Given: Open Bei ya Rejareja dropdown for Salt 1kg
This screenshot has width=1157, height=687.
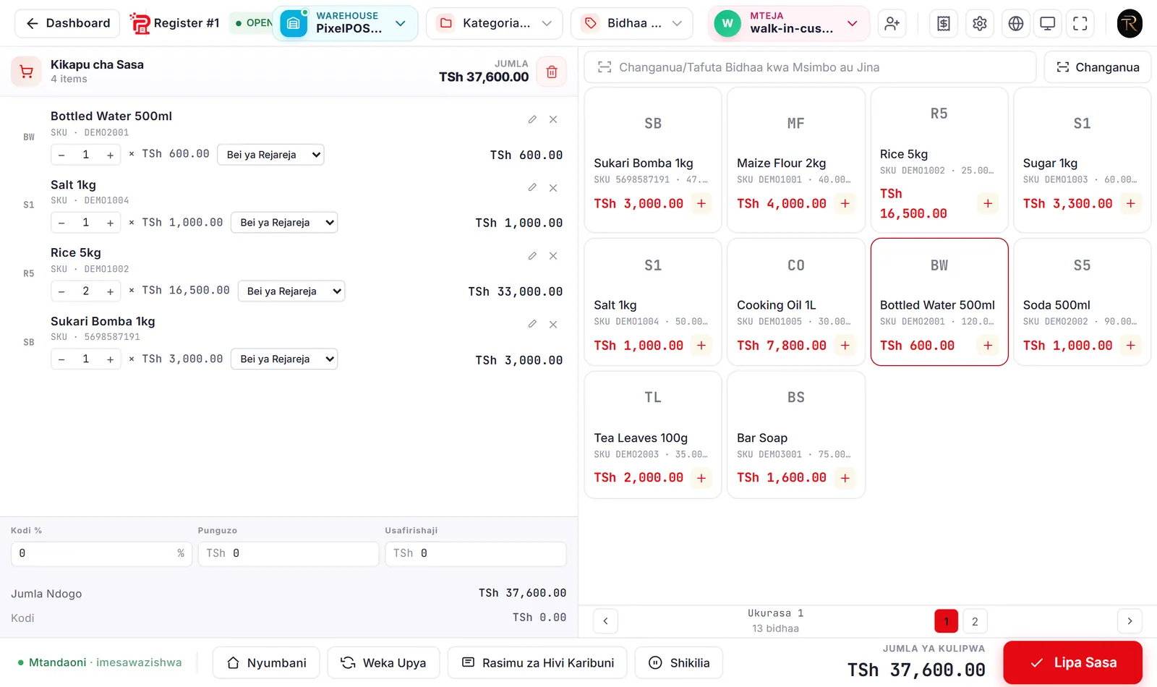Looking at the screenshot, I should click(284, 223).
